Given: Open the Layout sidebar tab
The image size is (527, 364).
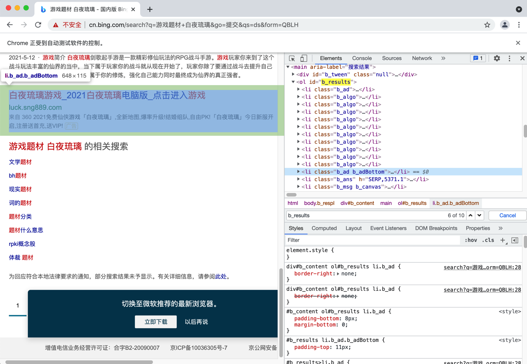Looking at the screenshot, I should pos(353,228).
